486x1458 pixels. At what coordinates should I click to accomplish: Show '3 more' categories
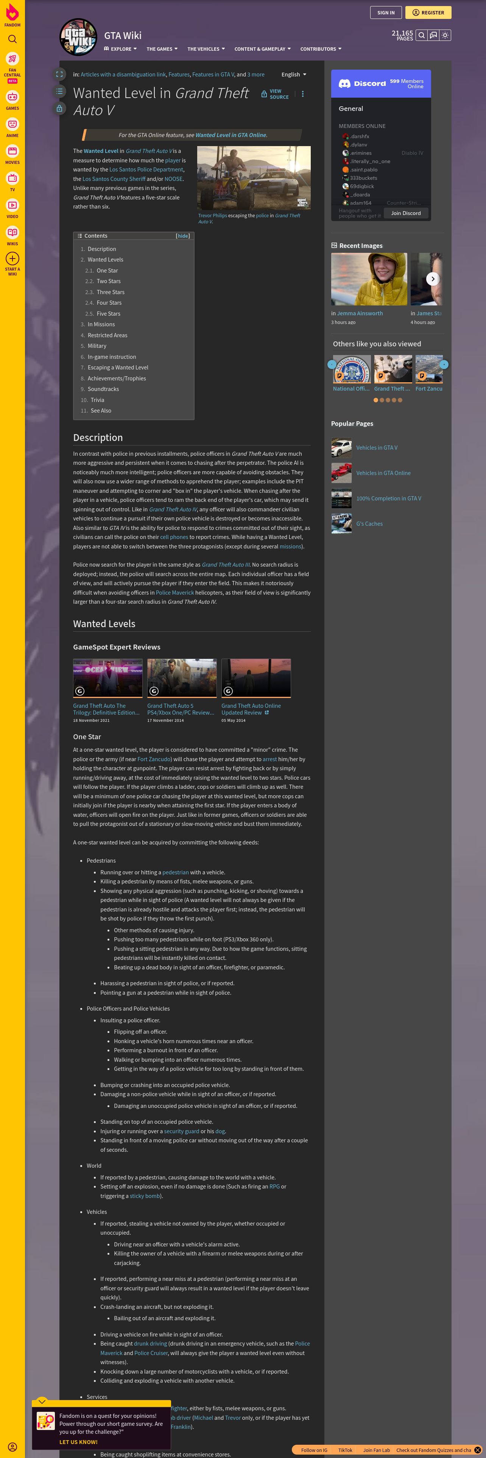point(256,75)
